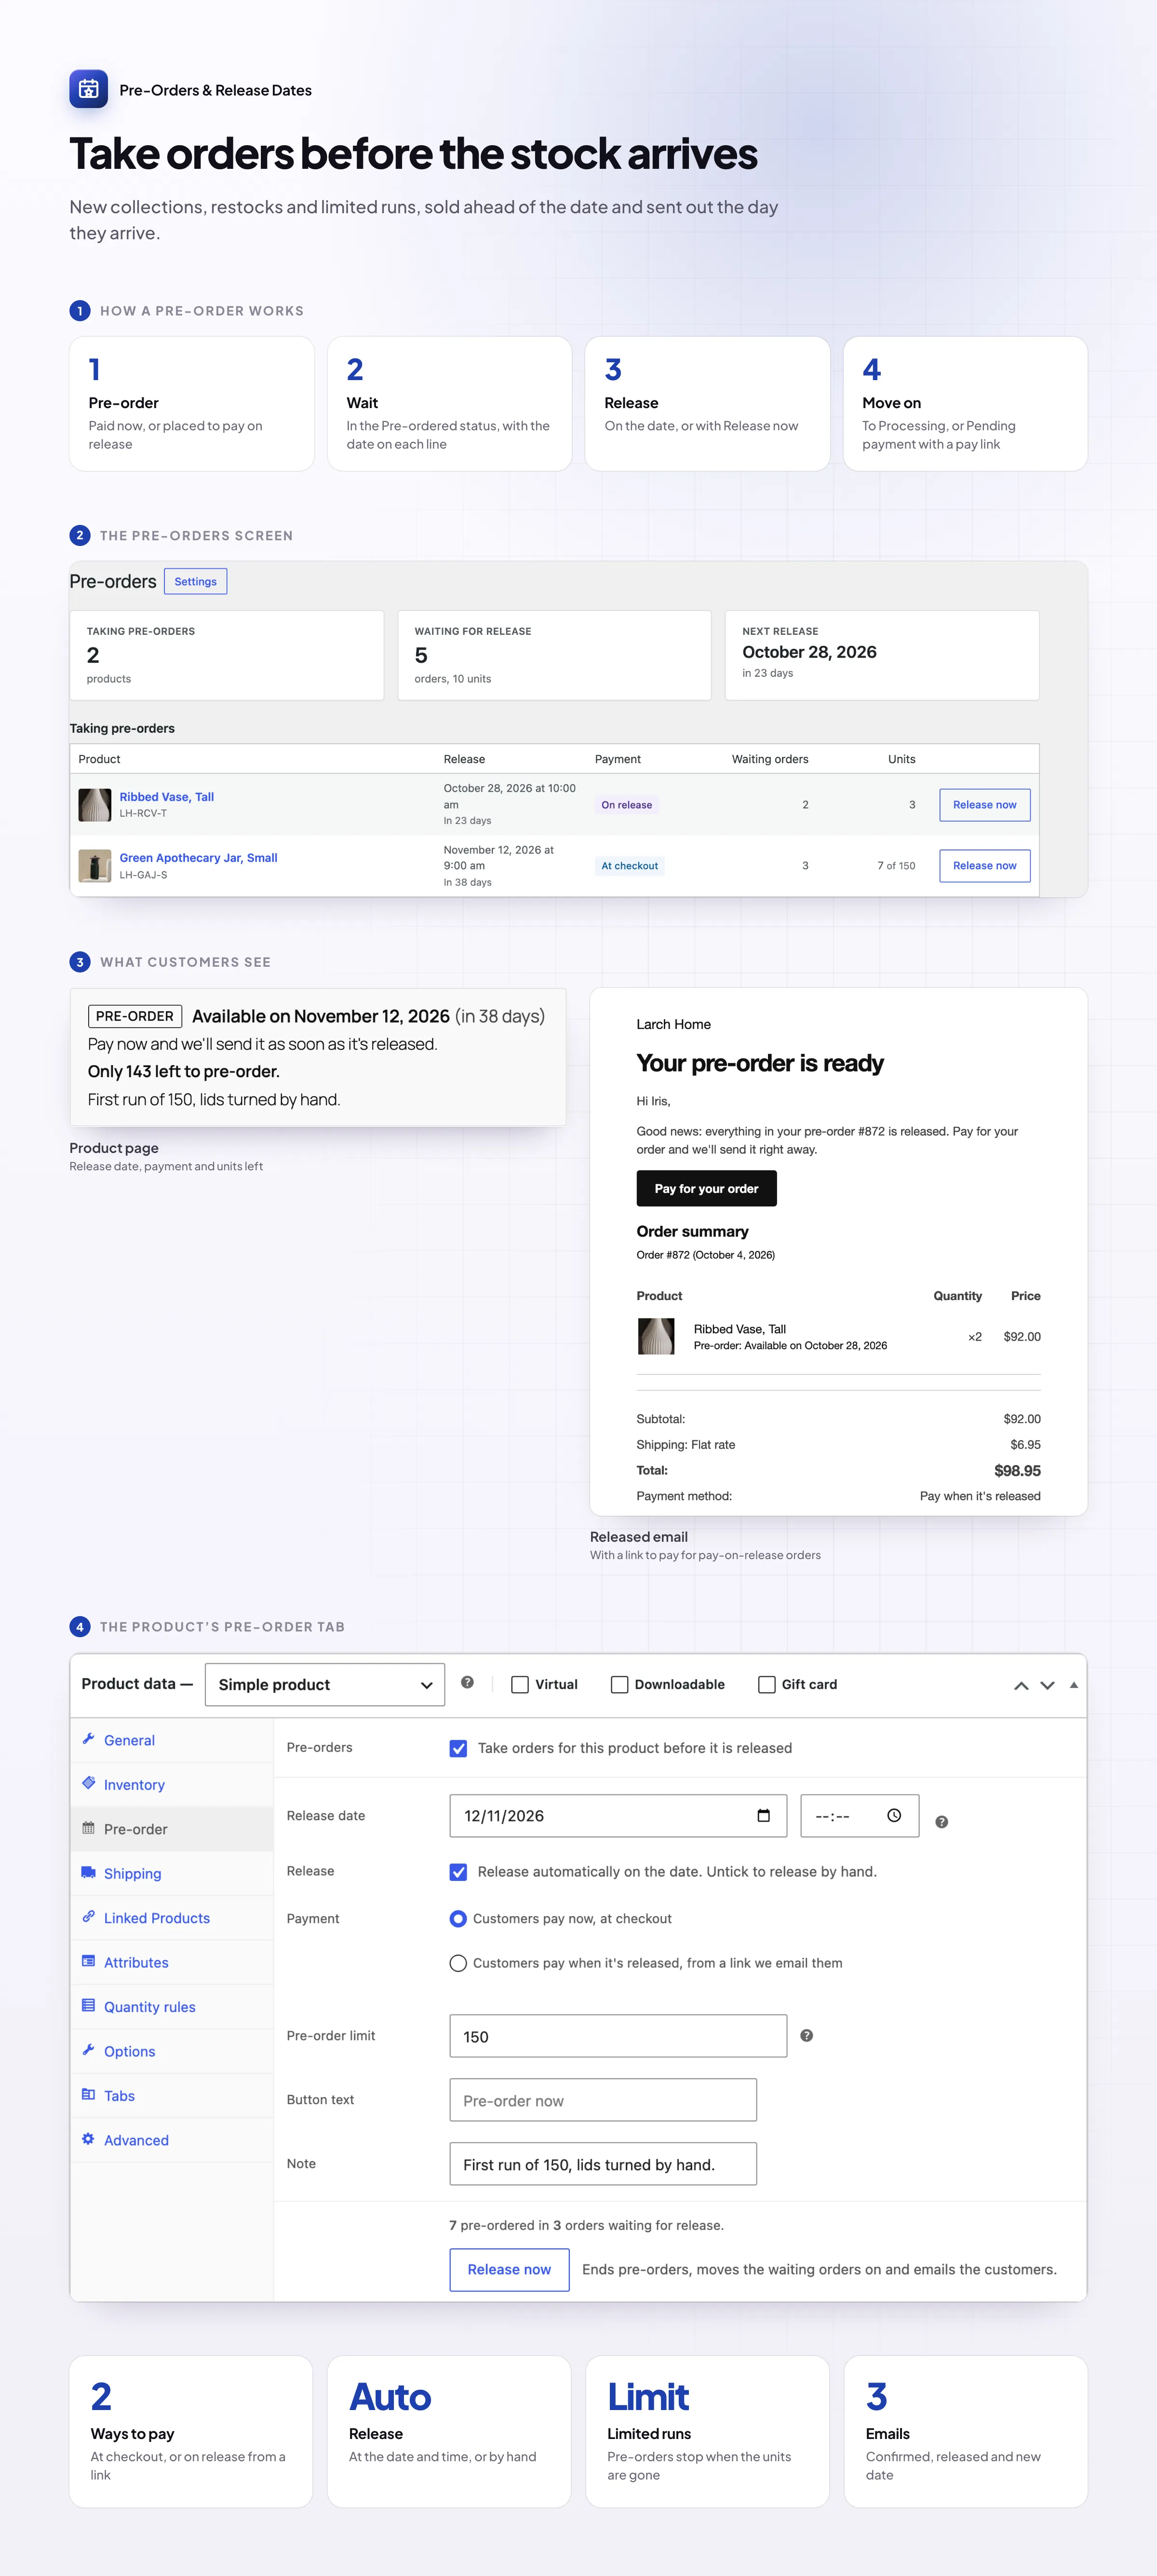Select Customers pay when it's released
Viewport: 1157px width, 2576px height.
(457, 1963)
